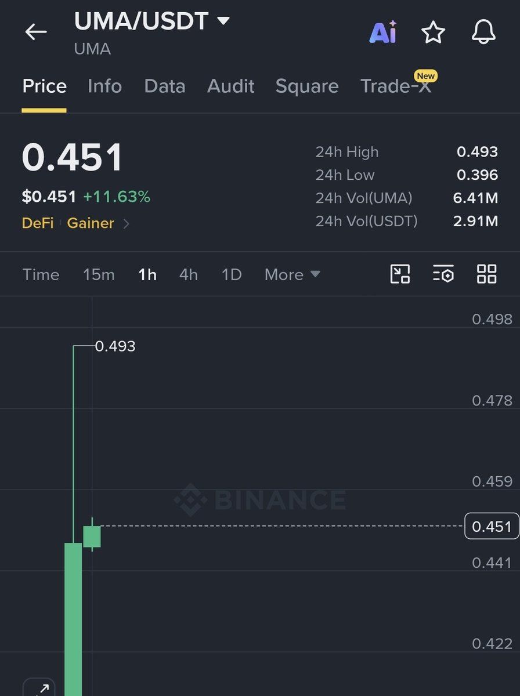520x696 pixels.
Task: Click the 0.451 current price label on axis
Action: [492, 527]
